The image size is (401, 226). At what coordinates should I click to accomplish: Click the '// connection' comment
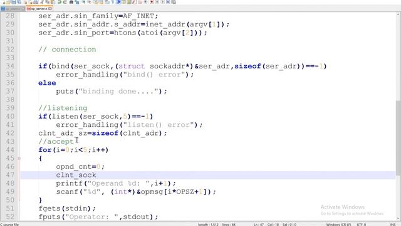click(x=67, y=50)
